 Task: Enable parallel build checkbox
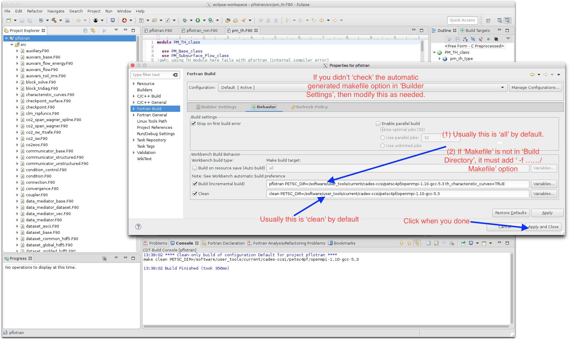click(378, 123)
